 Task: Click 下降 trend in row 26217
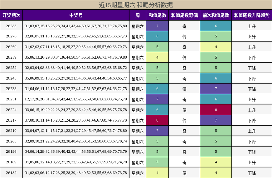point(252,120)
